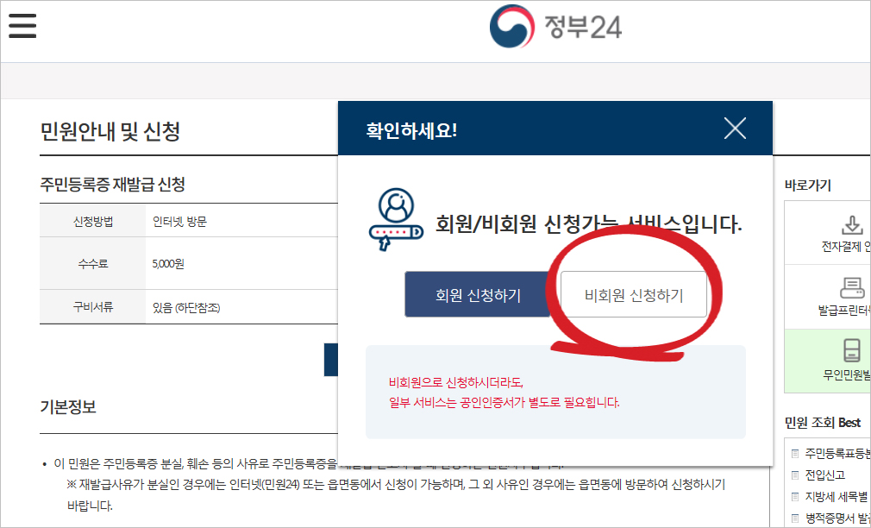Open 전입신고 link
Image resolution: width=871 pixels, height=528 pixels.
coord(825,475)
